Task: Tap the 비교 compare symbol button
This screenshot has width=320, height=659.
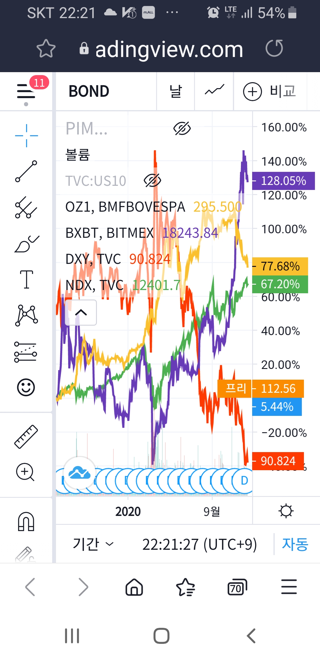Action: (x=270, y=91)
